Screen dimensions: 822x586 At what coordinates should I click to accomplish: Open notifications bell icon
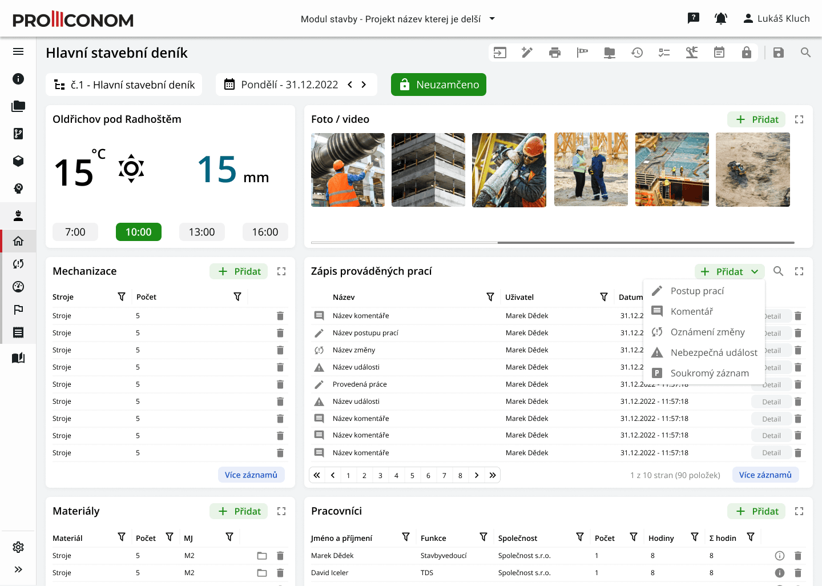[x=721, y=18]
